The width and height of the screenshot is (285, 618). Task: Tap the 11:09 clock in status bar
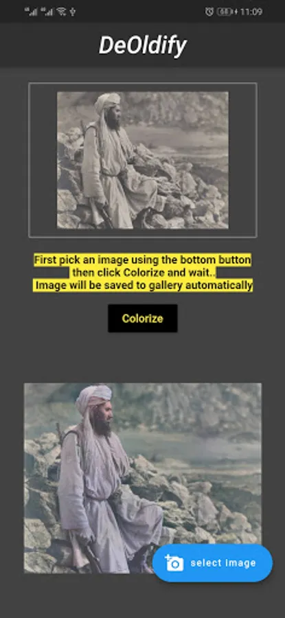[251, 12]
